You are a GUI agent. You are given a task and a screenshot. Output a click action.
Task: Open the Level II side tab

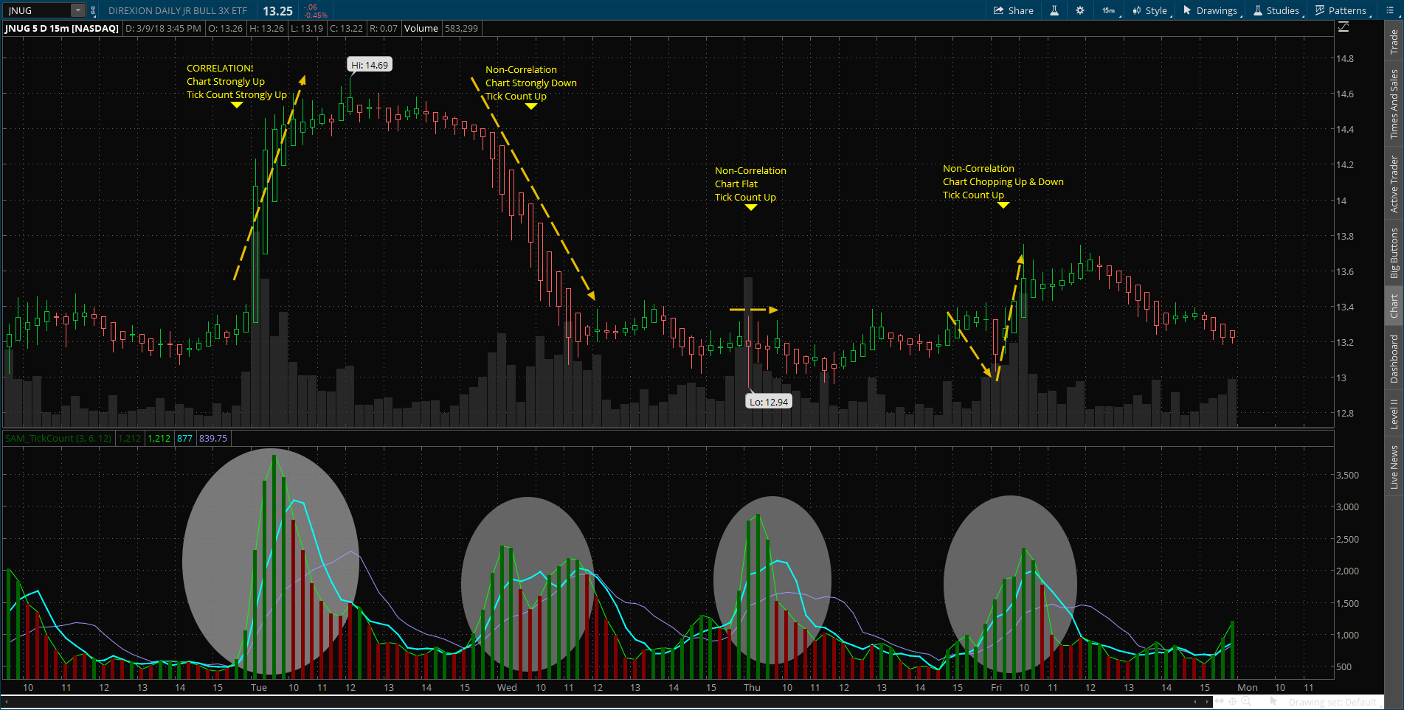(x=1394, y=414)
